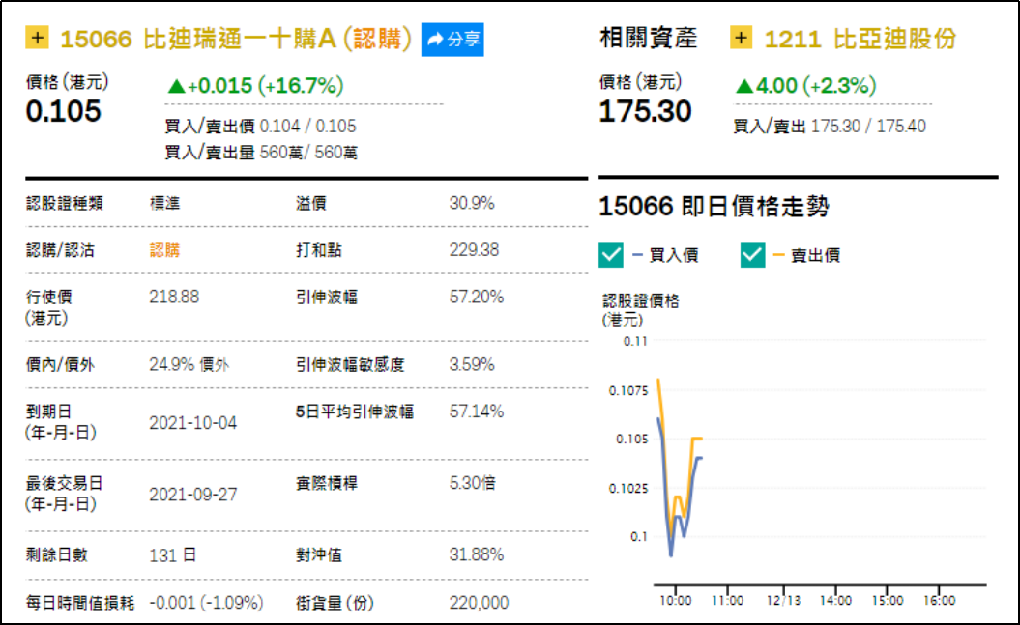Viewport: 1020px width, 625px height.
Task: Click the 5日平均引伸波幅 label
Action: click(x=355, y=412)
